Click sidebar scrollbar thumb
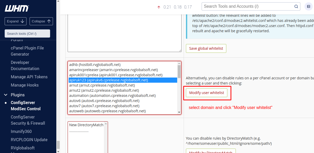 (x=58, y=145)
